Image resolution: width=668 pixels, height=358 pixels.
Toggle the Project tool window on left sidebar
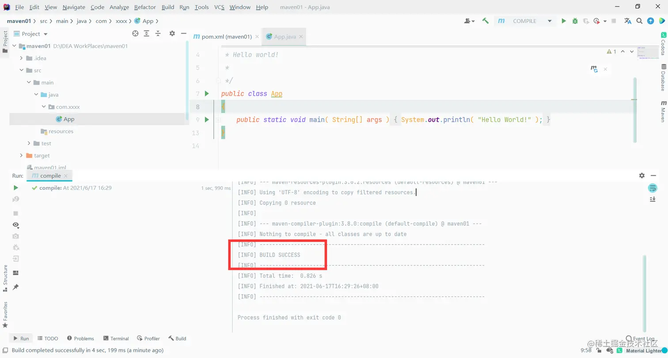[5, 41]
